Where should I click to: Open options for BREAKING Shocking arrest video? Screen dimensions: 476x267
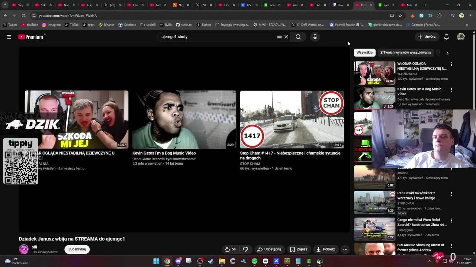click(451, 246)
